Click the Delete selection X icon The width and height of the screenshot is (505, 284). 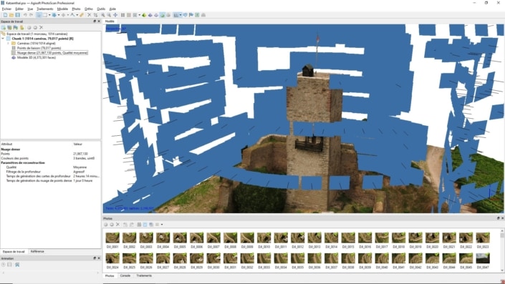90,15
